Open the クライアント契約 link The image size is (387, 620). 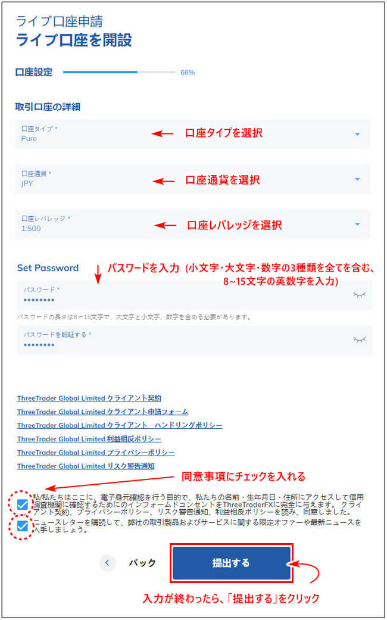coord(89,398)
